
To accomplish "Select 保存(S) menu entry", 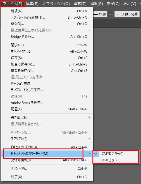I will (47, 58).
